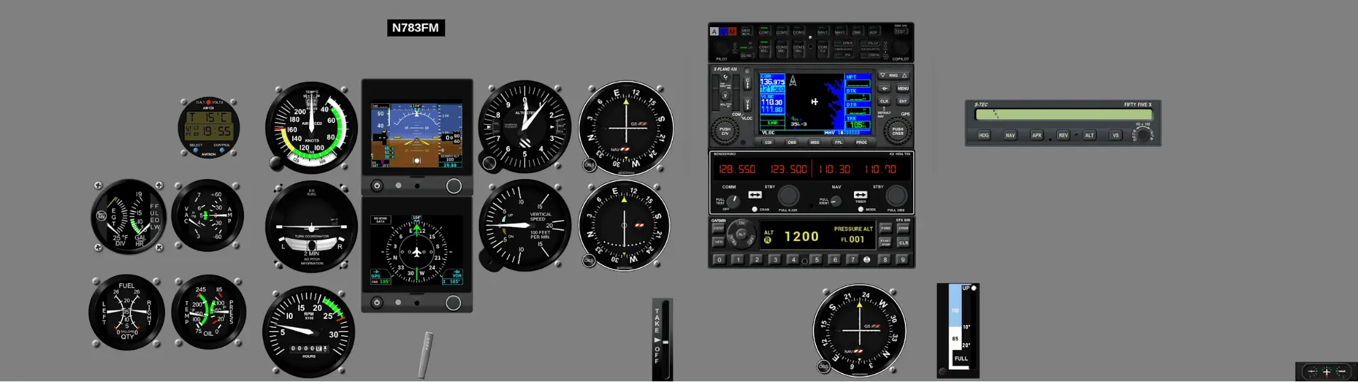This screenshot has width=1358, height=382.
Task: Activate REV mode on the autopilot
Action: [1063, 135]
